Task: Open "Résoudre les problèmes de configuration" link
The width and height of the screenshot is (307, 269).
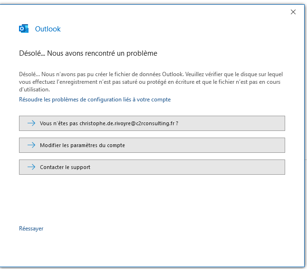Action: tap(95, 100)
